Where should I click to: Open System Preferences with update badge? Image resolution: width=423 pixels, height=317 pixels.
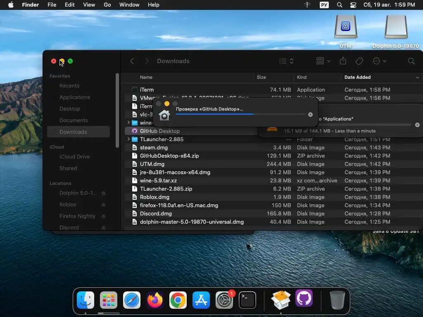point(224,300)
